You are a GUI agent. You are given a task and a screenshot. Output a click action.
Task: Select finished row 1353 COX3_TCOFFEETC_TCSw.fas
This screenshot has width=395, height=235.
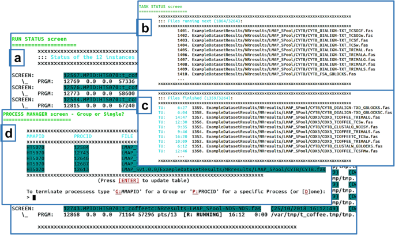click(268, 137)
